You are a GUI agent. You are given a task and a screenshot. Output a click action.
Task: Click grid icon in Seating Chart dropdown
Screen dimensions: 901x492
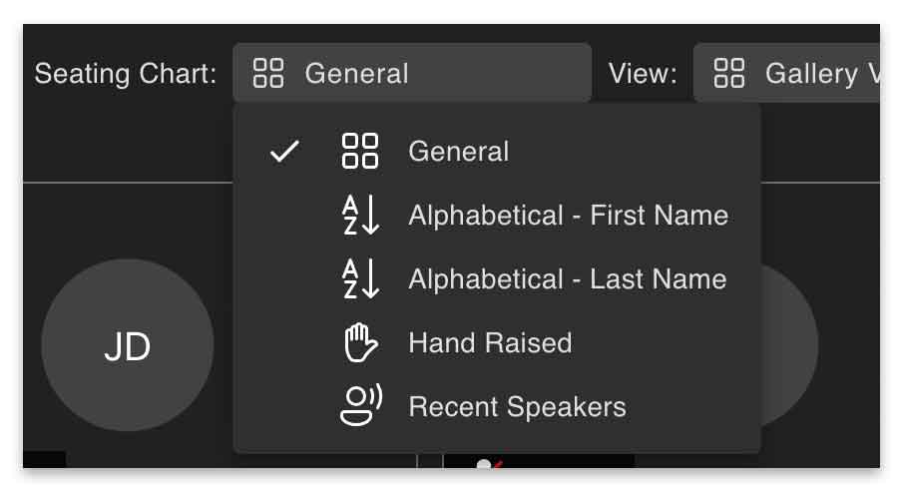[x=268, y=73]
